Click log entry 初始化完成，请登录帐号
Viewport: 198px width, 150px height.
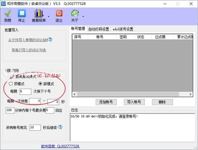pos(104,116)
